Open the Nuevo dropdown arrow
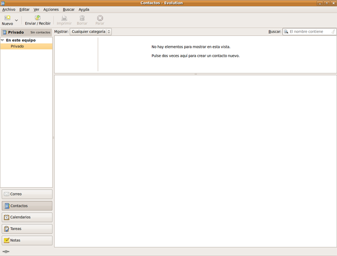Image resolution: width=337 pixels, height=256 pixels. click(17, 21)
